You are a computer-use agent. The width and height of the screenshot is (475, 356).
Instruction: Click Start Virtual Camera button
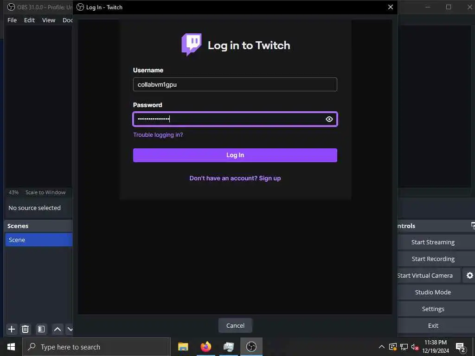429,275
